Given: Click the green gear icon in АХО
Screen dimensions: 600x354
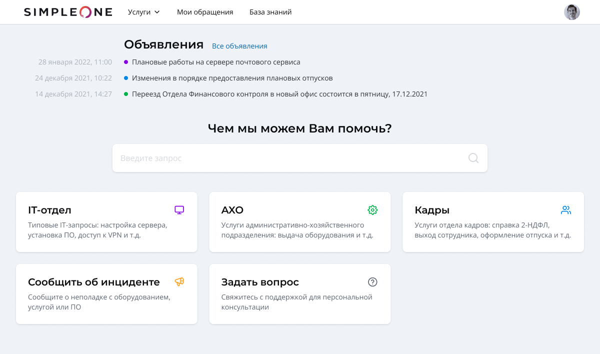Looking at the screenshot, I should tap(372, 210).
